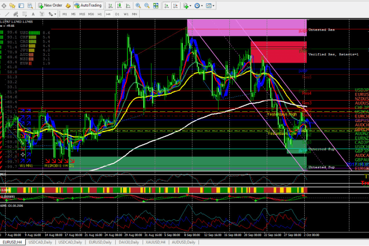Switch to M5 timeframe
Image resolution: width=369 pixels, height=246 pixels.
pos(73,15)
